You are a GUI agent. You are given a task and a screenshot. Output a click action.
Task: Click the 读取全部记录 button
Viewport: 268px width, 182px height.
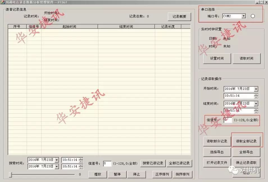point(246,141)
